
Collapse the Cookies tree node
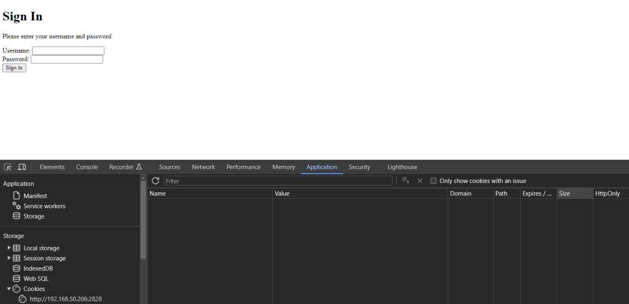(9, 289)
